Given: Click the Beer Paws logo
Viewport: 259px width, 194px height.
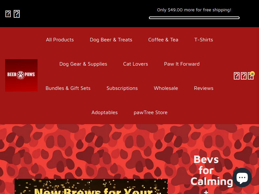Looking at the screenshot, I should [21, 75].
